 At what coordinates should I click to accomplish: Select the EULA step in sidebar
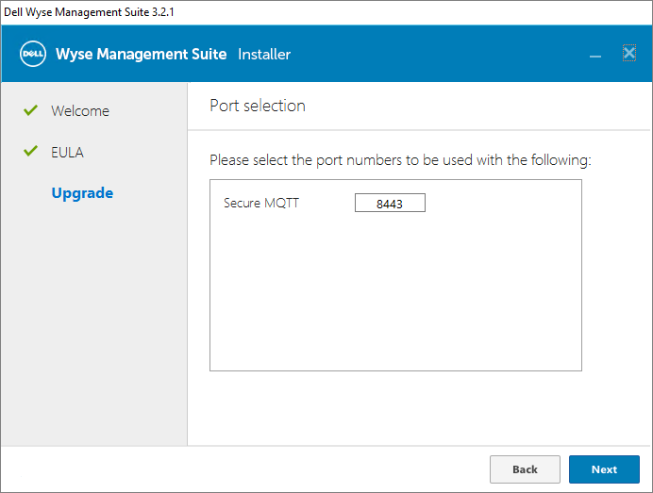point(67,152)
